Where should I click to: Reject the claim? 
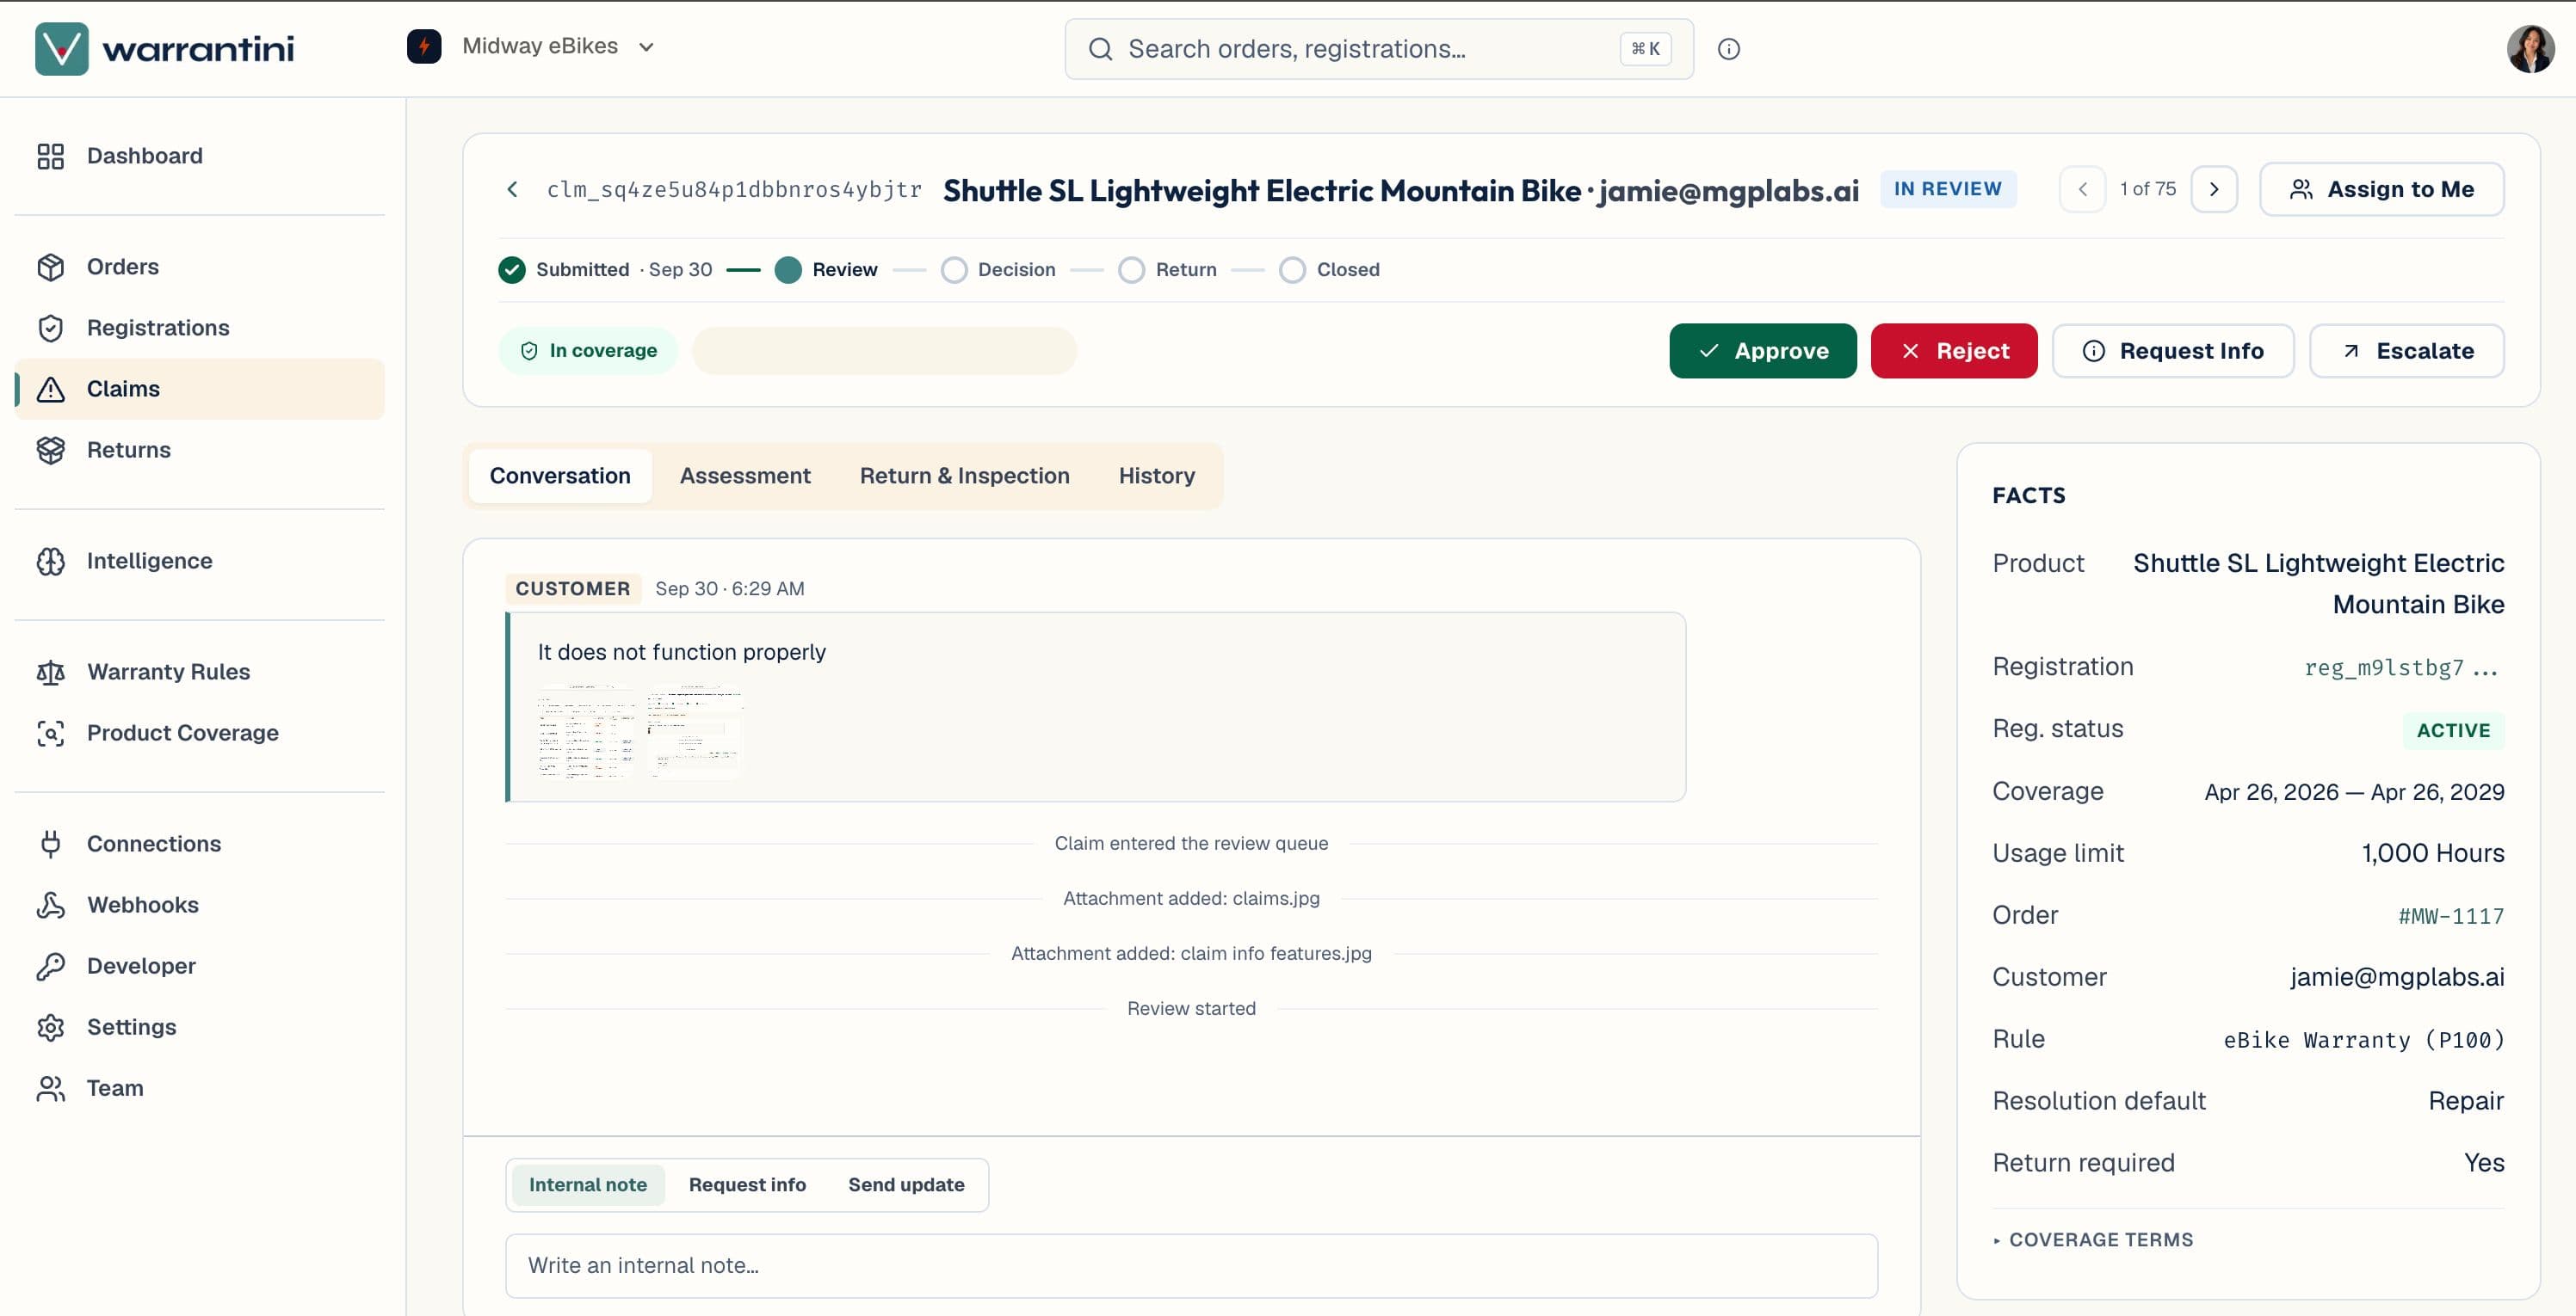point(1953,351)
